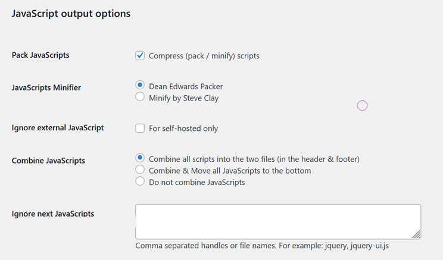Enable the For self-hosted only checkbox
The height and width of the screenshot is (260, 443).
[x=140, y=128]
